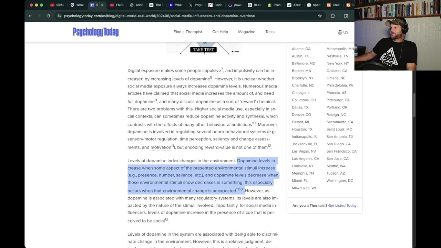Open the Find a Therapist menu

click(x=188, y=32)
